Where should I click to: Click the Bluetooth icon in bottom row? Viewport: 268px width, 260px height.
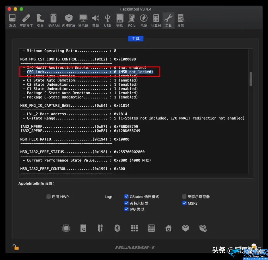pyautogui.click(x=117, y=228)
